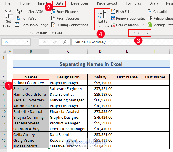173x152 pixels.
Task: Expand the Name Box dropdown
Action: point(27,42)
